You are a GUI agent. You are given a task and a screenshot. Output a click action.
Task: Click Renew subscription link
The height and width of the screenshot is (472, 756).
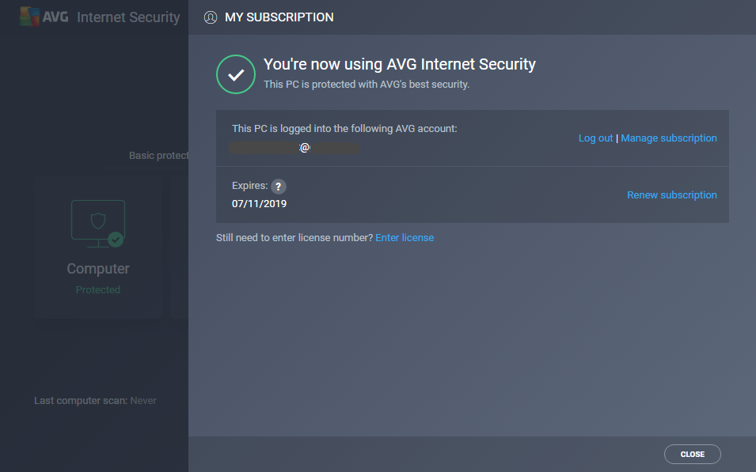[671, 195]
